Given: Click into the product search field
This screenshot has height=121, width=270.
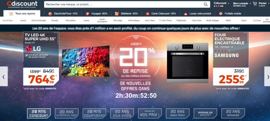Looking at the screenshot, I should pos(124,4).
